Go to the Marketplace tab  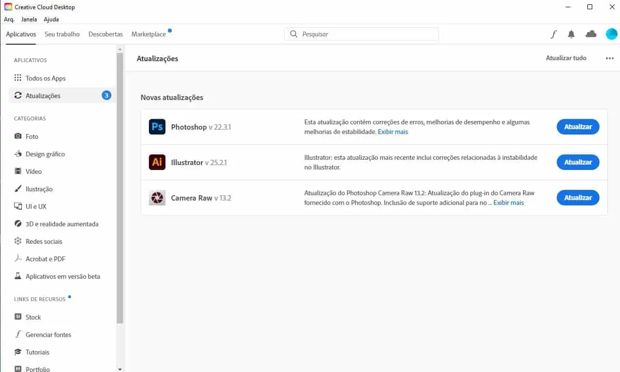pos(148,34)
